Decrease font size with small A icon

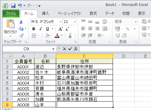67,29
